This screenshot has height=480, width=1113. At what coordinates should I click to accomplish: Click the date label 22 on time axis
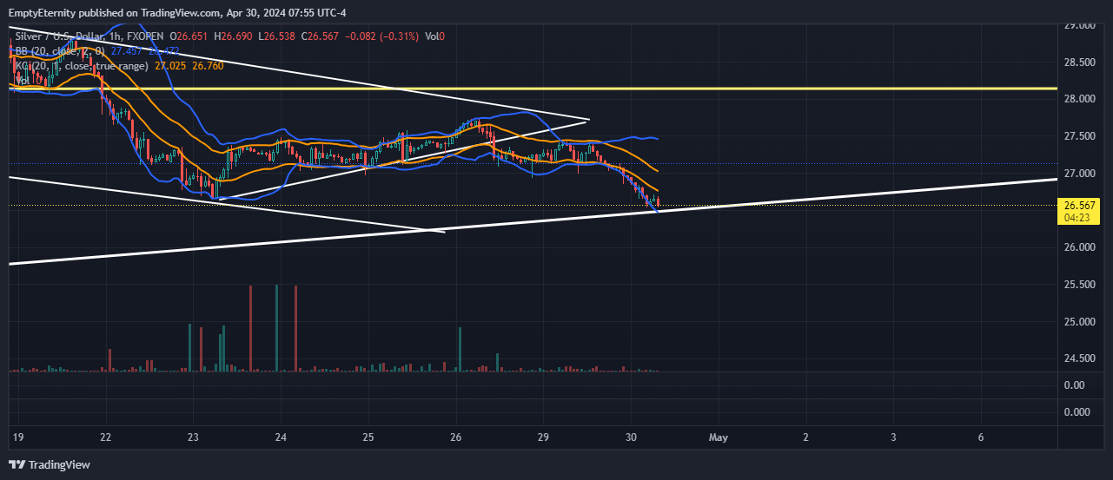click(105, 437)
